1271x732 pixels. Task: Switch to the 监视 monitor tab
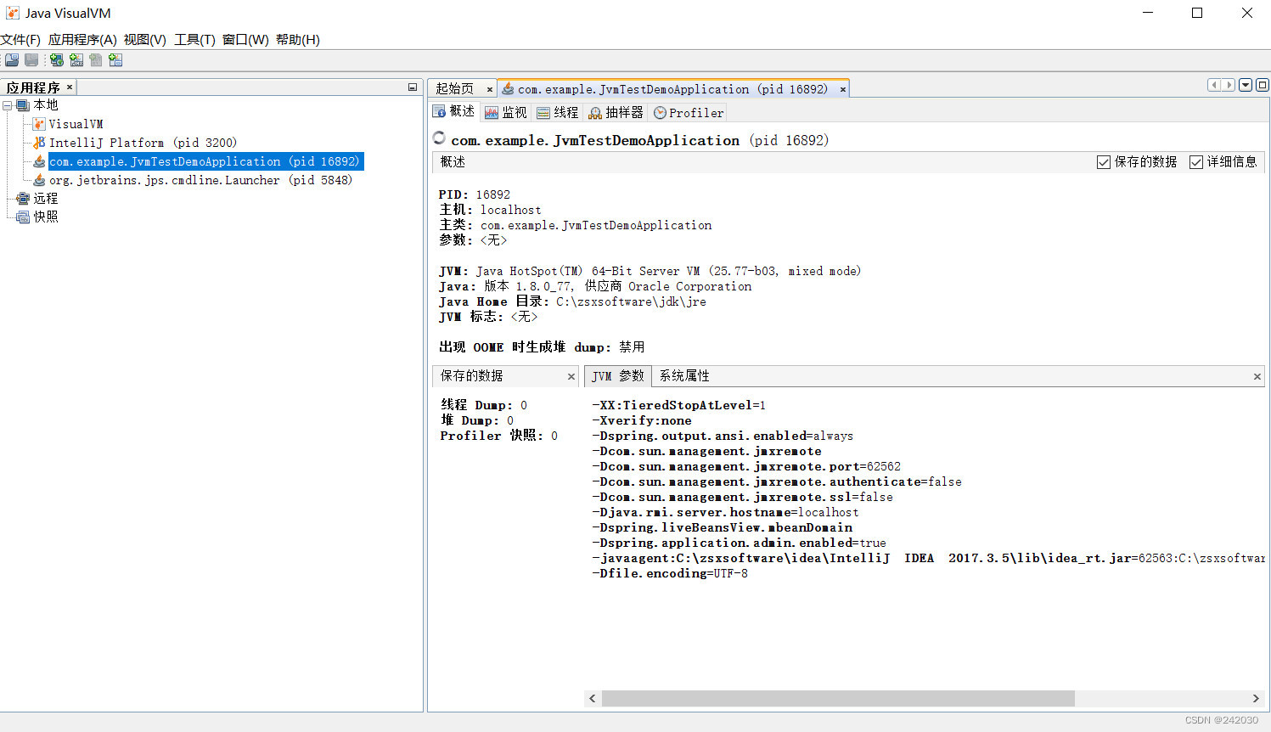click(506, 113)
